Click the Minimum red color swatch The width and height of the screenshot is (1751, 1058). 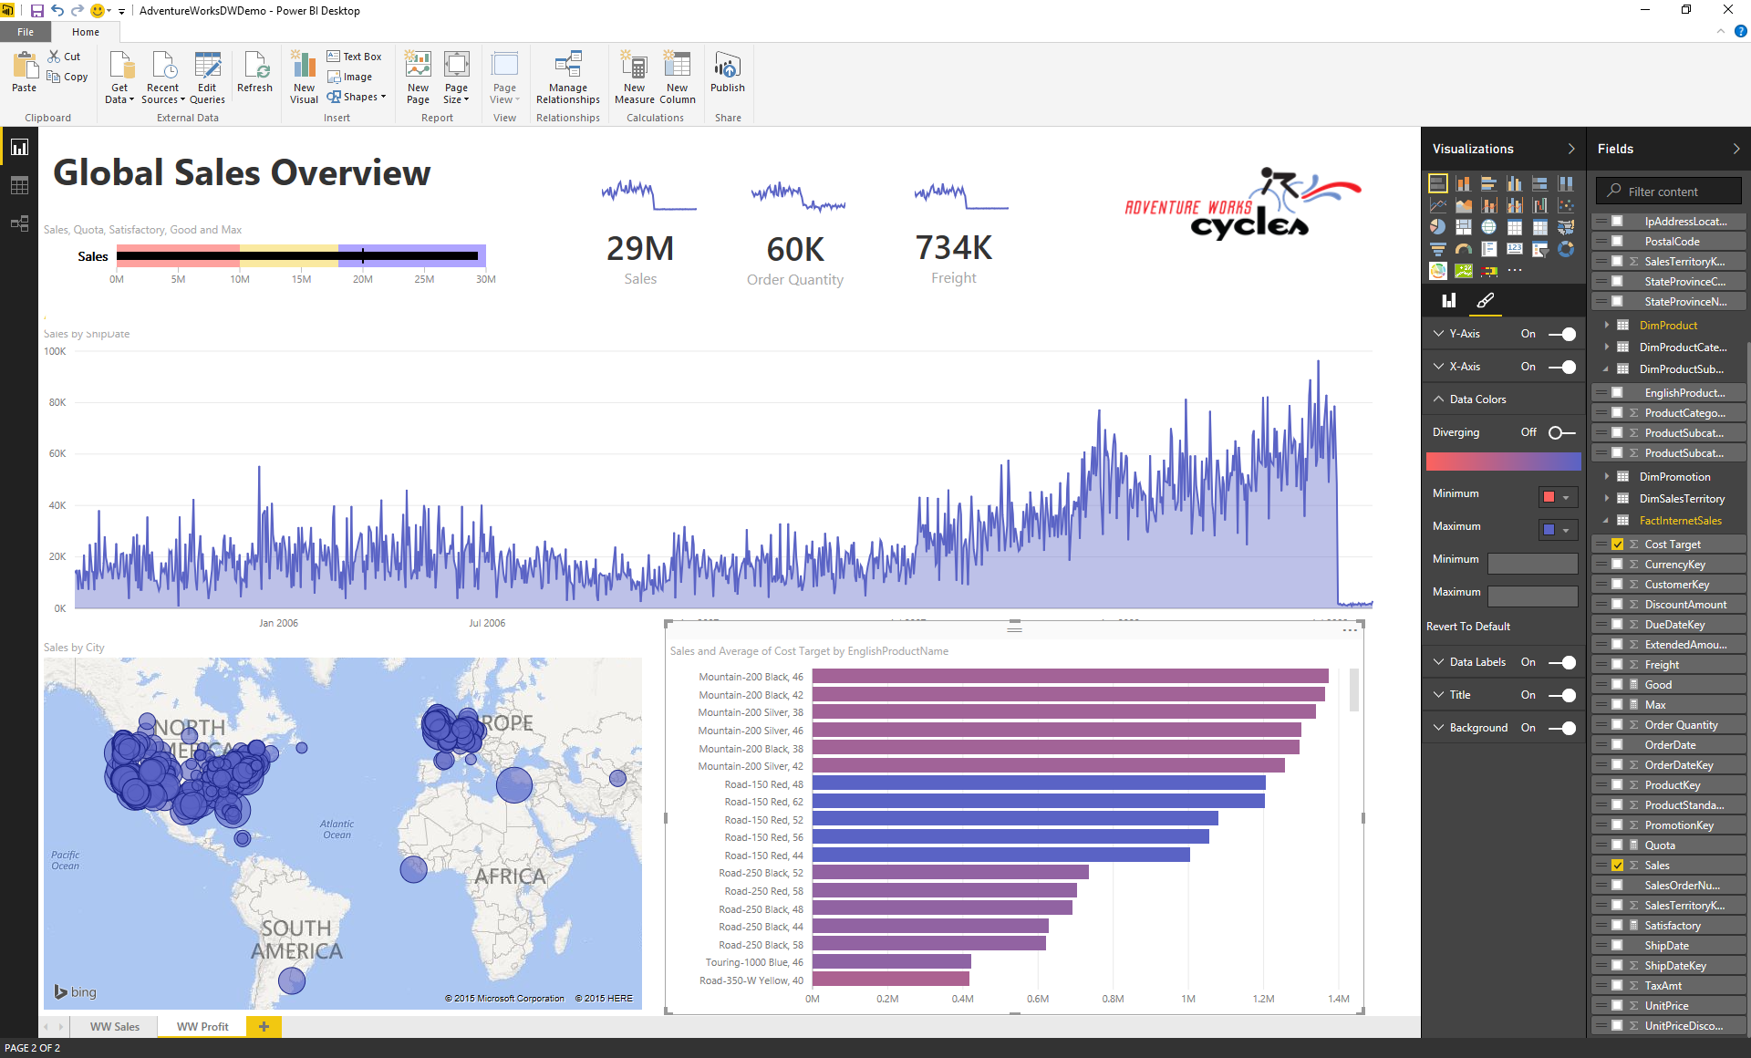click(x=1549, y=497)
